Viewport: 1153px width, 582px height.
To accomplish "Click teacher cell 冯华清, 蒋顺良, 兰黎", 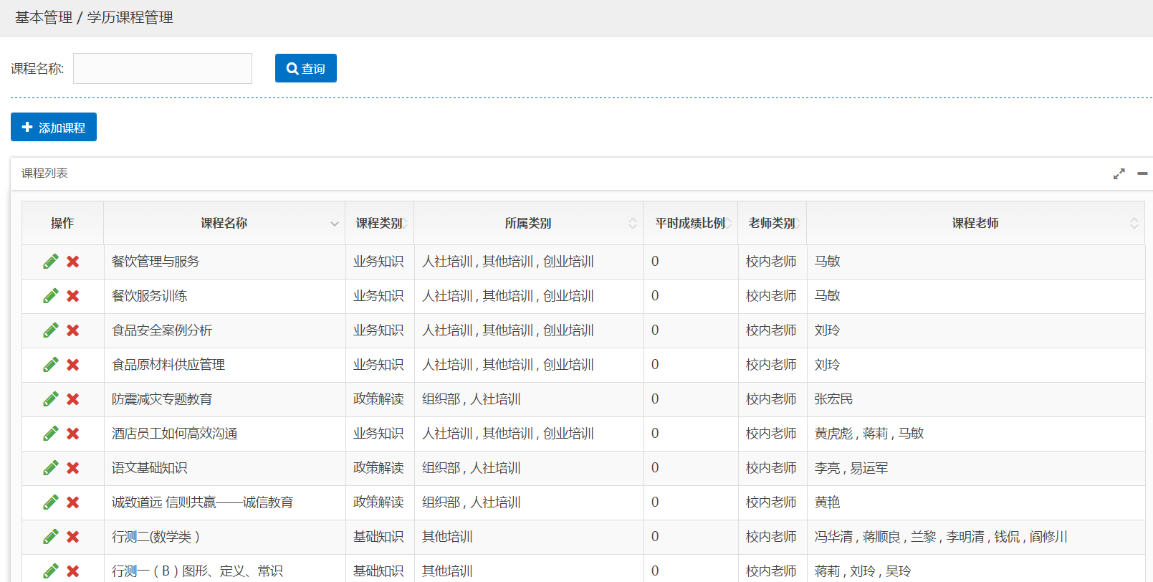I will pyautogui.click(x=975, y=537).
